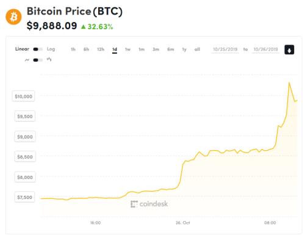Switch to the 12h time range
This screenshot has height=235, width=305.
pyautogui.click(x=101, y=49)
